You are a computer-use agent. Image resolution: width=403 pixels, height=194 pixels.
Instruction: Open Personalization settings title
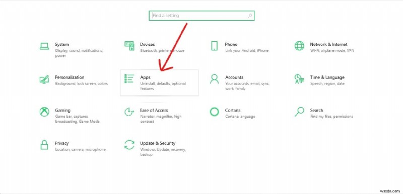[x=70, y=77]
